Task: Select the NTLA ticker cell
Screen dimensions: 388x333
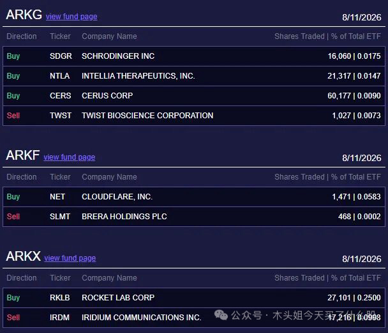Action: pos(59,76)
